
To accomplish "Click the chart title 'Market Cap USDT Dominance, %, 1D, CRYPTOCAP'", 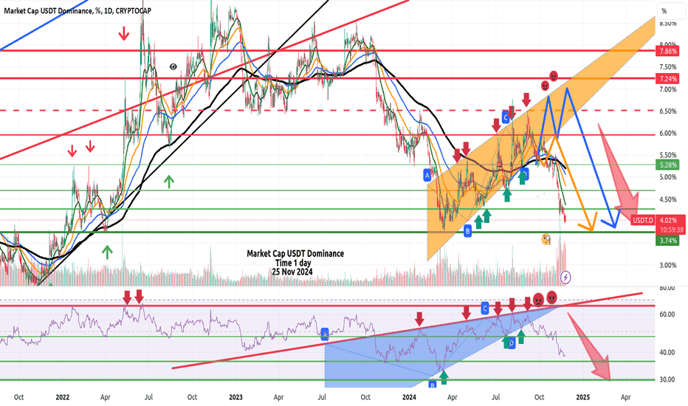I will [x=78, y=10].
